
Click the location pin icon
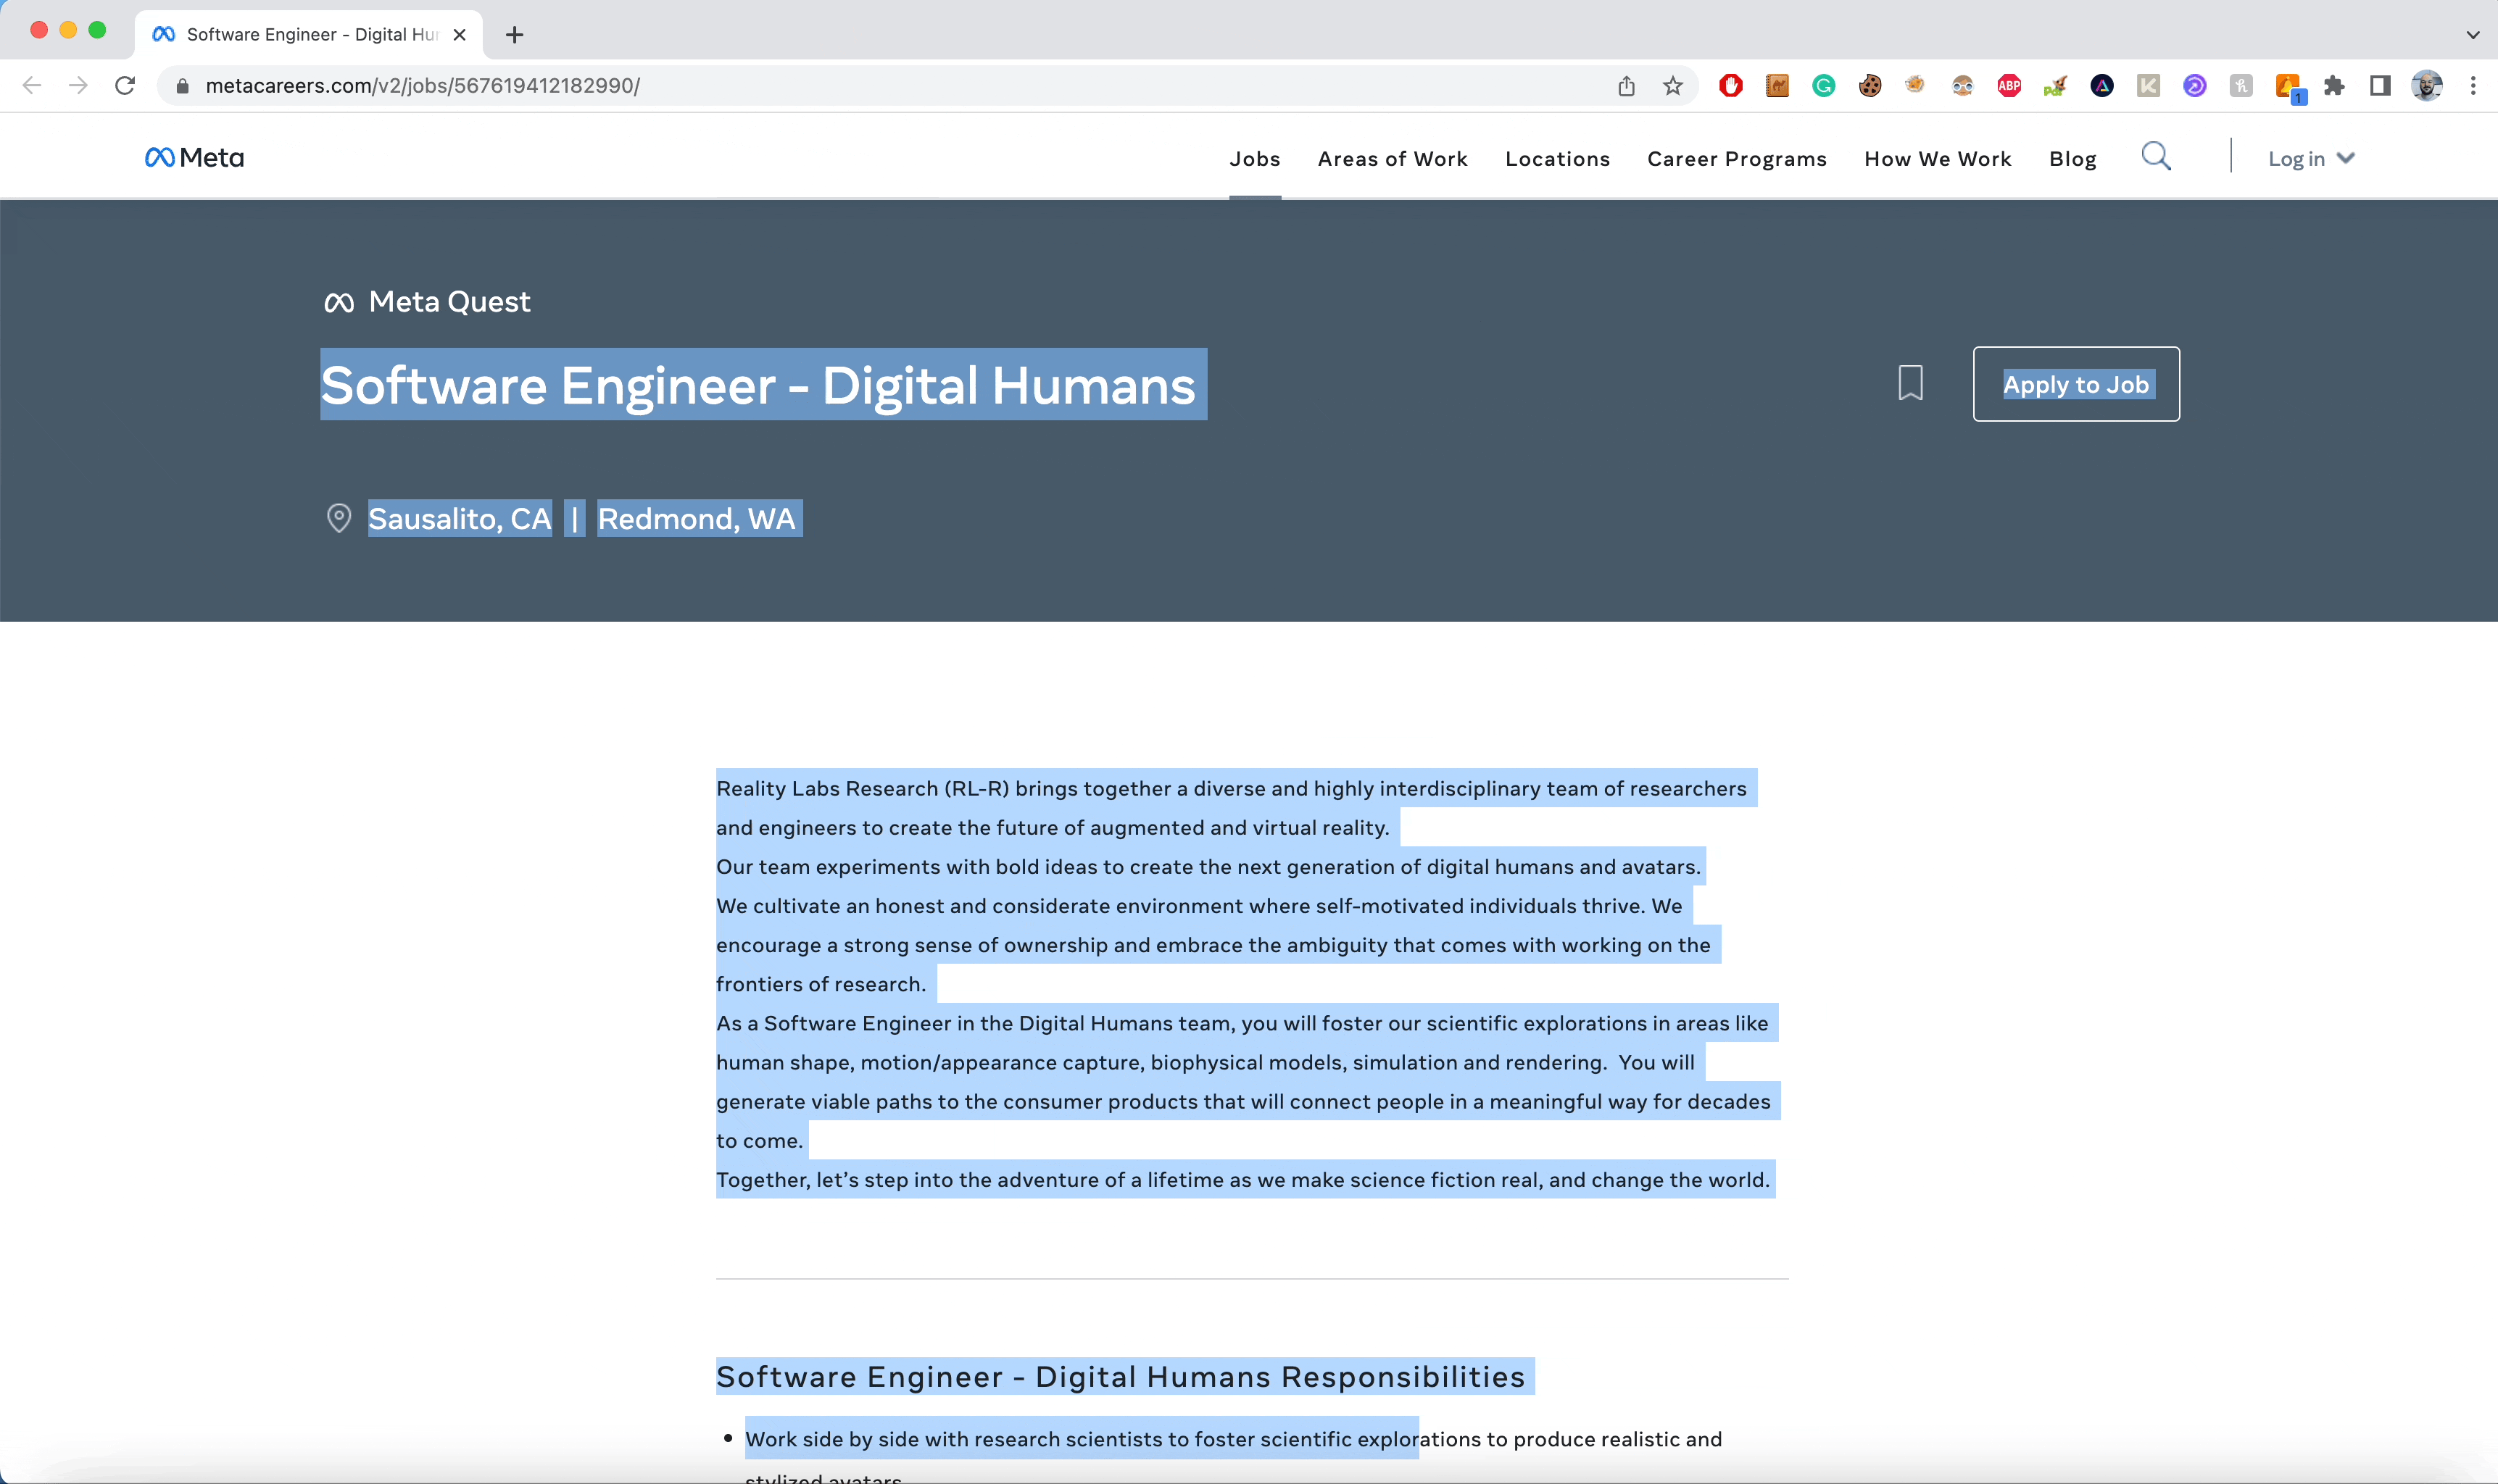pyautogui.click(x=339, y=518)
